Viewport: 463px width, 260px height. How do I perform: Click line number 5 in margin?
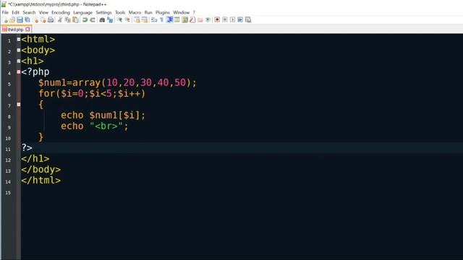[x=9, y=84]
